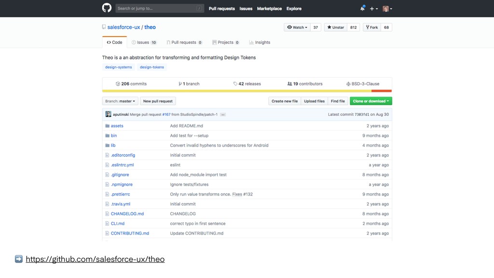Open the bin folder
This screenshot has width=494, height=278.
tap(114, 136)
